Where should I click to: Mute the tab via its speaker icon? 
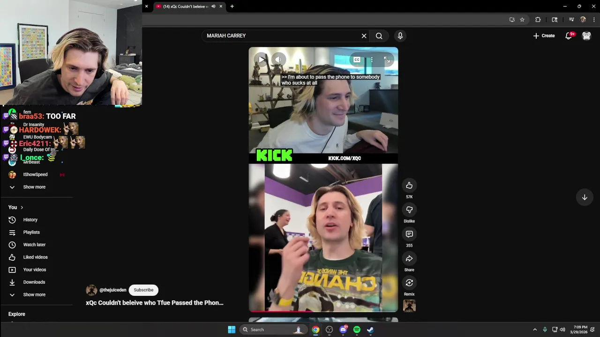[x=213, y=7]
